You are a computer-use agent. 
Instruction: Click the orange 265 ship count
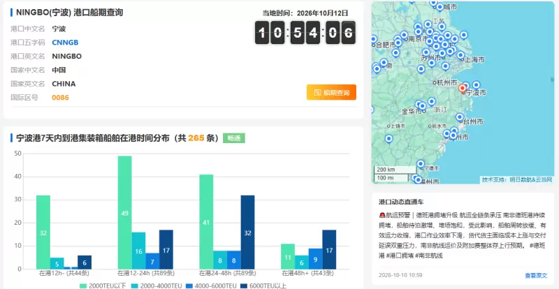pyautogui.click(x=196, y=138)
